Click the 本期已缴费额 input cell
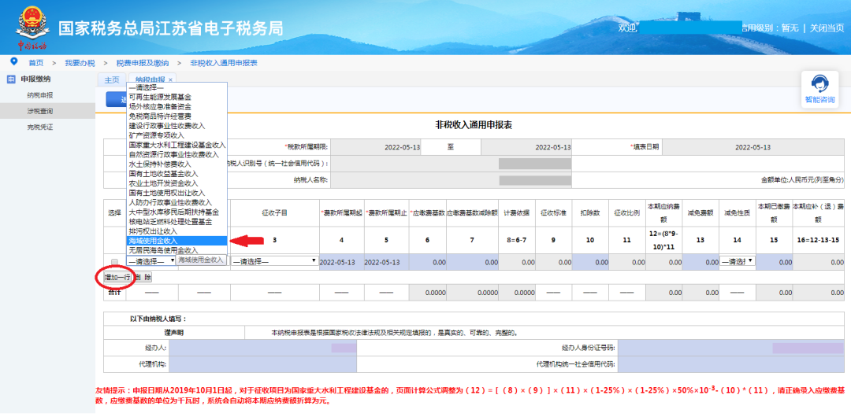This screenshot has height=417, width=851. 774,261
